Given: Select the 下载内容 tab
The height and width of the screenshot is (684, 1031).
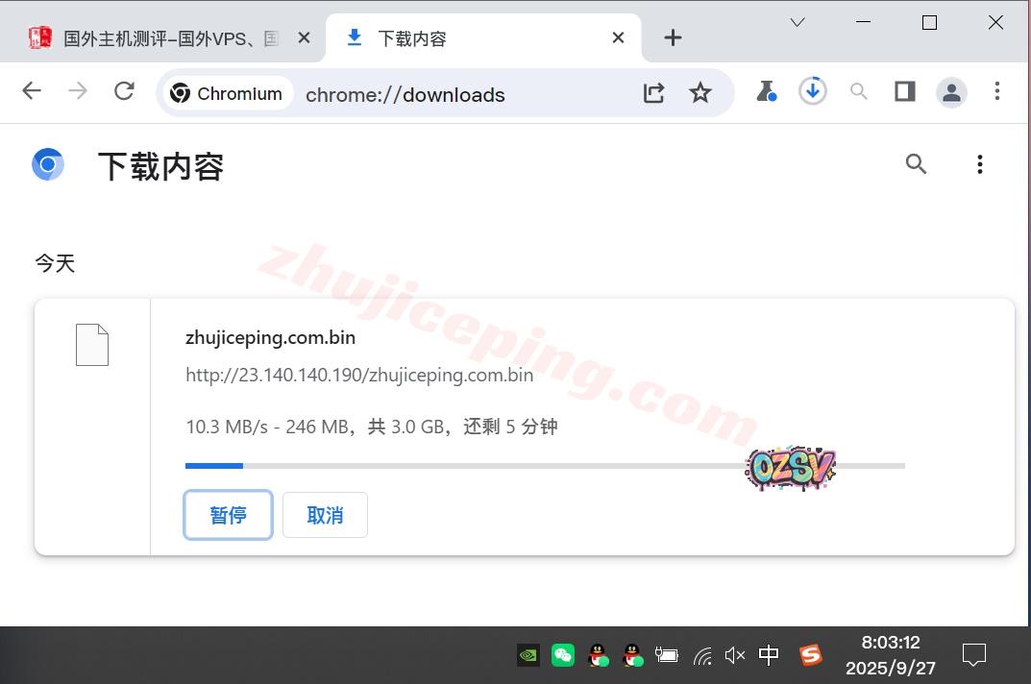Looking at the screenshot, I should pos(480,38).
